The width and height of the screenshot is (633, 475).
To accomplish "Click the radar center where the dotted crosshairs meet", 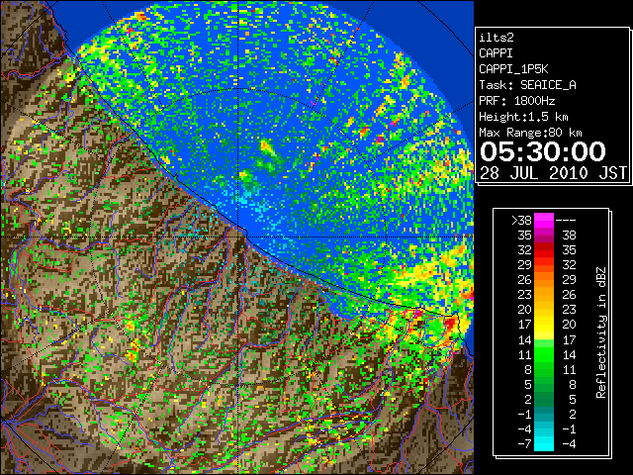I will (x=238, y=237).
